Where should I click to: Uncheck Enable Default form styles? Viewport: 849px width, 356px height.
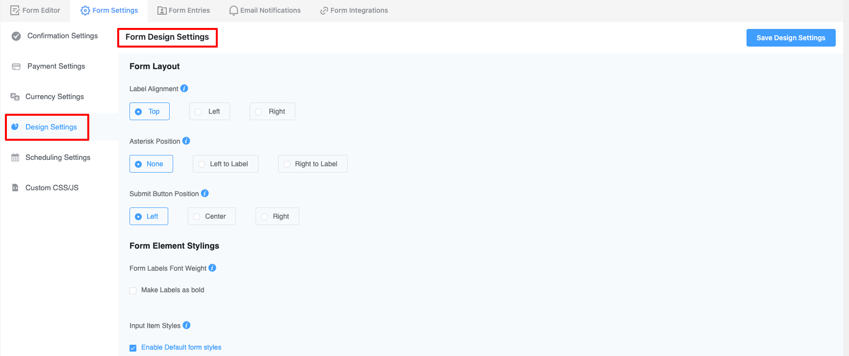point(133,348)
